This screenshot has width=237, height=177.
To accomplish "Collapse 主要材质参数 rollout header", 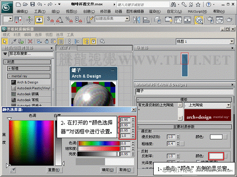I will [x=184, y=127].
